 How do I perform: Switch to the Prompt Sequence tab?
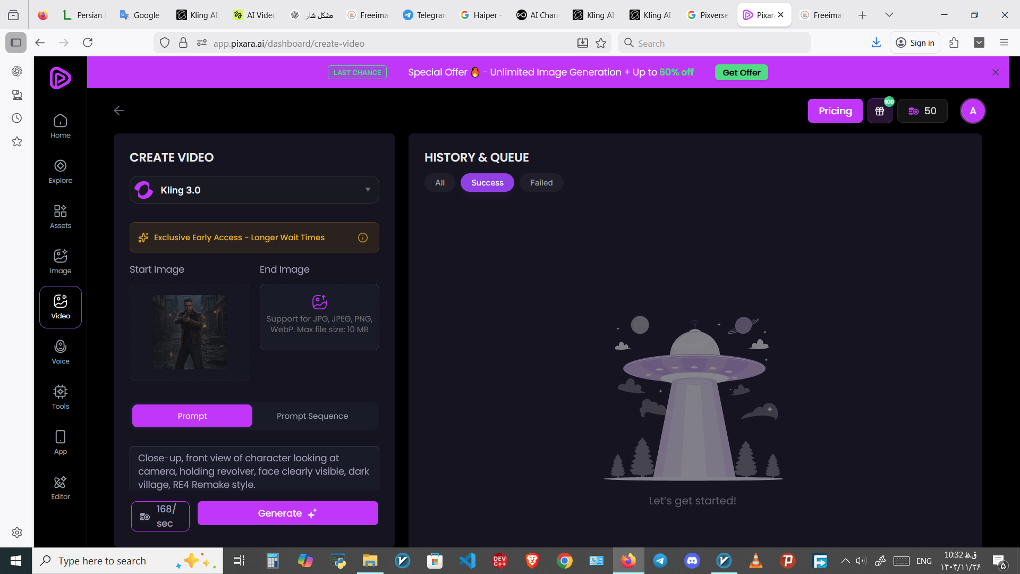(x=312, y=416)
